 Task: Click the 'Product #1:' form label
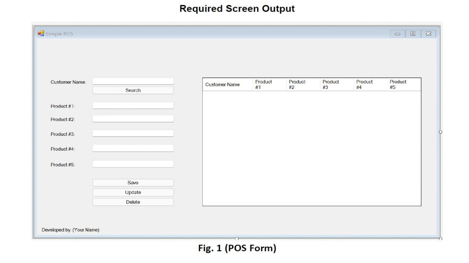pos(63,106)
